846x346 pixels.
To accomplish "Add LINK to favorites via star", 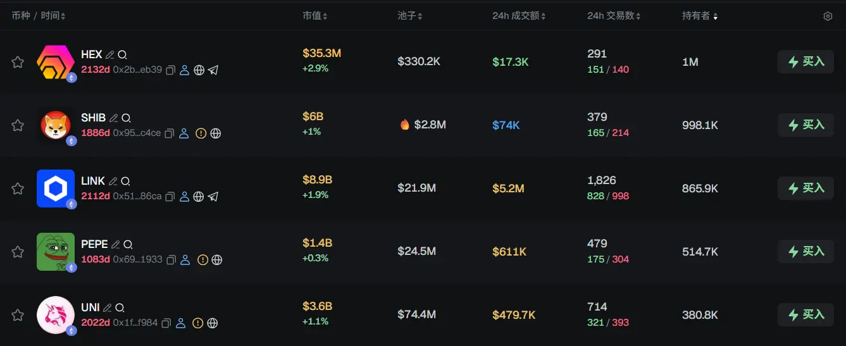I will pos(18,188).
